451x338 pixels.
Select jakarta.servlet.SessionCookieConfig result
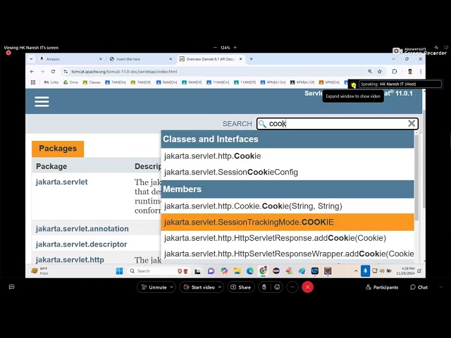(288, 172)
